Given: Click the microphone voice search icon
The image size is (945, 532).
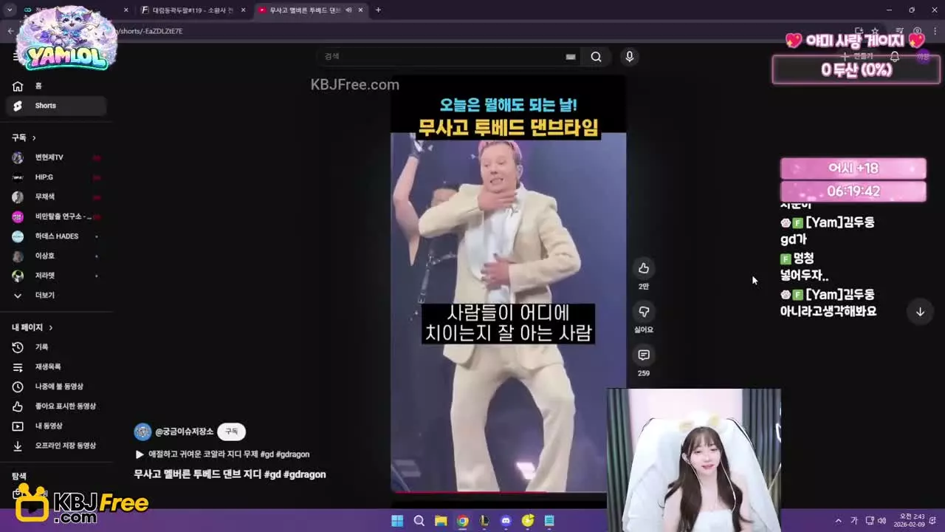Looking at the screenshot, I should 629,57.
